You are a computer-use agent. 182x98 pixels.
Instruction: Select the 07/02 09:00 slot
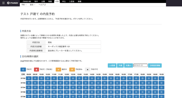(29, 78)
